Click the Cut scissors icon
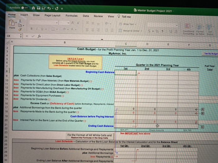Screen dimensions: 218x163 (x=20, y=21)
